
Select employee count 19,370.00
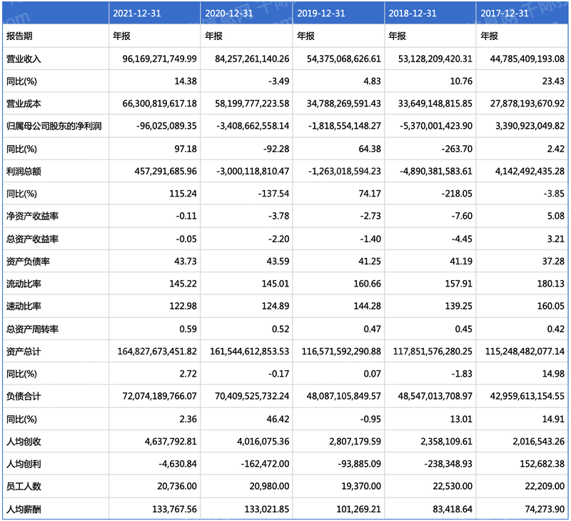click(x=361, y=486)
